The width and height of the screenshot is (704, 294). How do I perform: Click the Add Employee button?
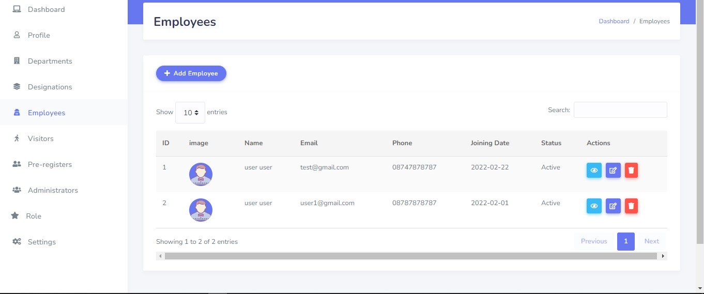point(191,73)
